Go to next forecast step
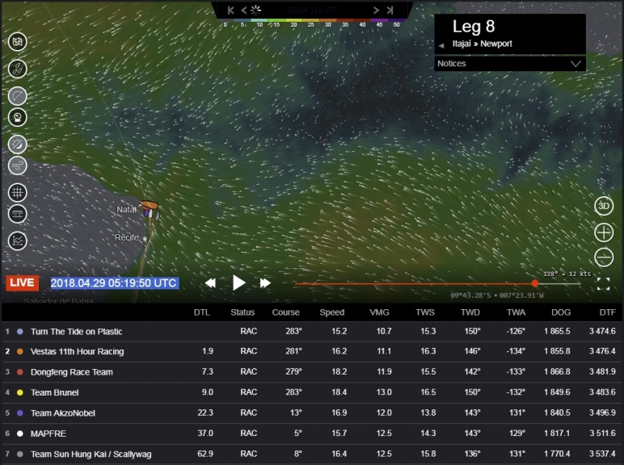This screenshot has height=465, width=624. (376, 10)
